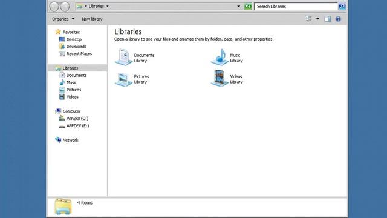387x218 pixels.
Task: Click the Libraries heading text
Action: 128,31
